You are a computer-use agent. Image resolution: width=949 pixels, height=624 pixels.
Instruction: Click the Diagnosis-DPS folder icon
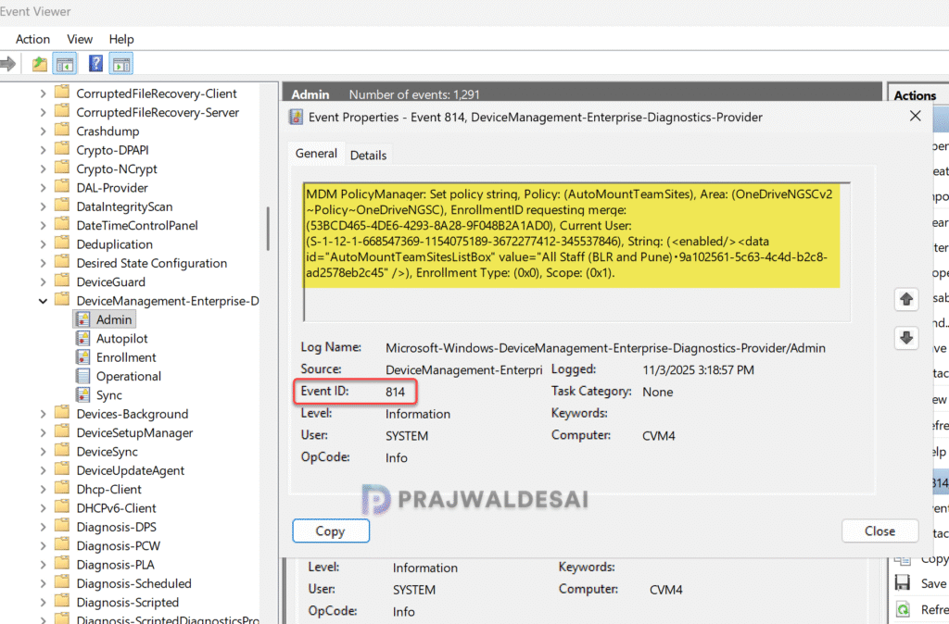click(x=62, y=526)
